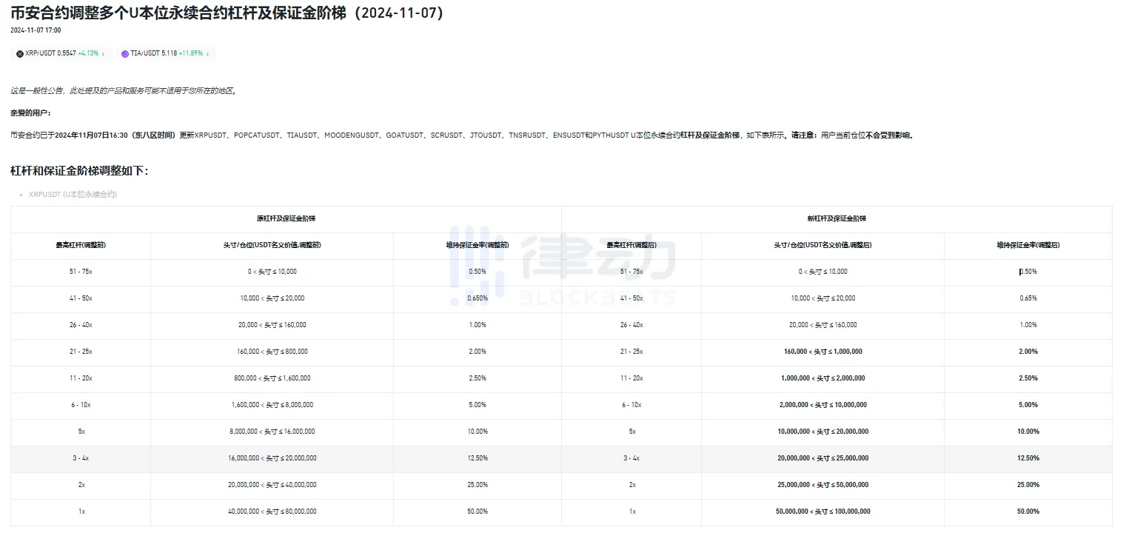Click 12.50% in the 维持保证金率(调整前) column
1126x533 pixels.
click(477, 458)
